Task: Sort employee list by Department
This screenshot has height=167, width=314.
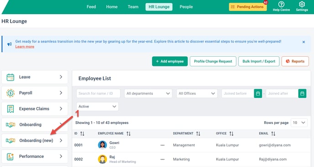Action: [x=198, y=134]
